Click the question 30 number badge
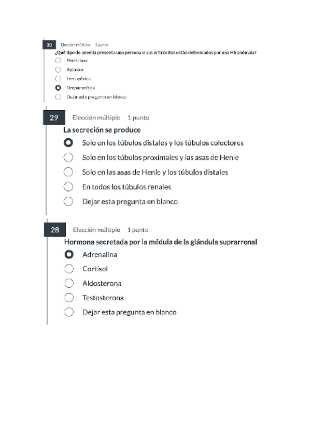Screen dimensions: 311x439 tap(50, 45)
